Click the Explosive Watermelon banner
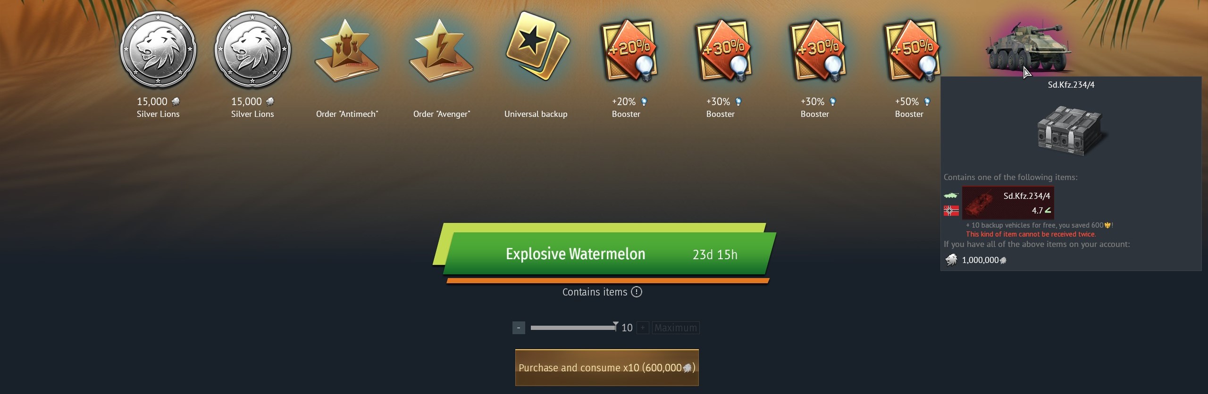The image size is (1208, 394). pyautogui.click(x=605, y=254)
